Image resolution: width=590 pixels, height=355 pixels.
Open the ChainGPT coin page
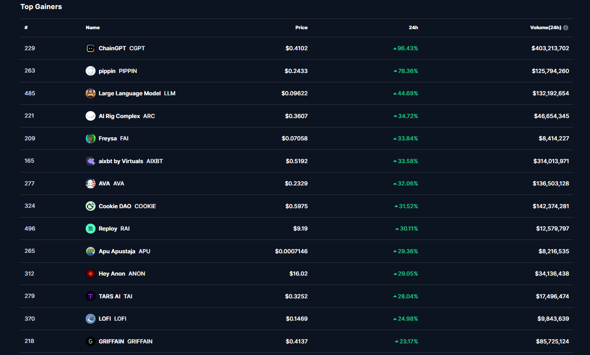coord(122,49)
